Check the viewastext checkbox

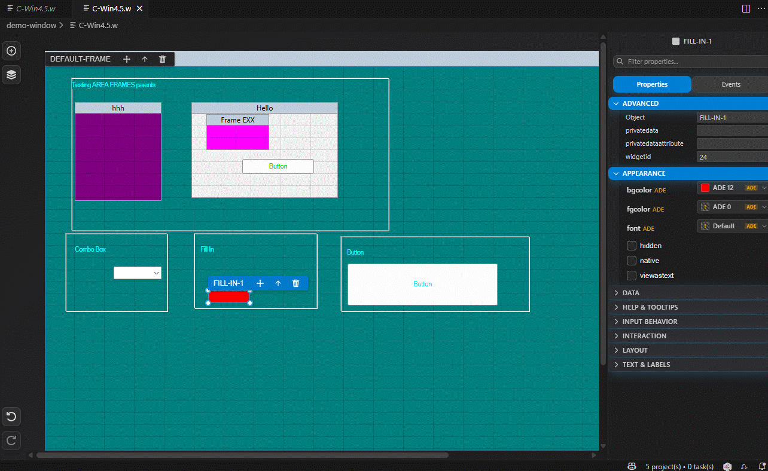pyautogui.click(x=632, y=276)
